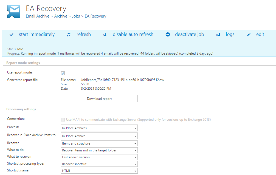Click the logs bar chart icon
The image size is (276, 175).
218,34
